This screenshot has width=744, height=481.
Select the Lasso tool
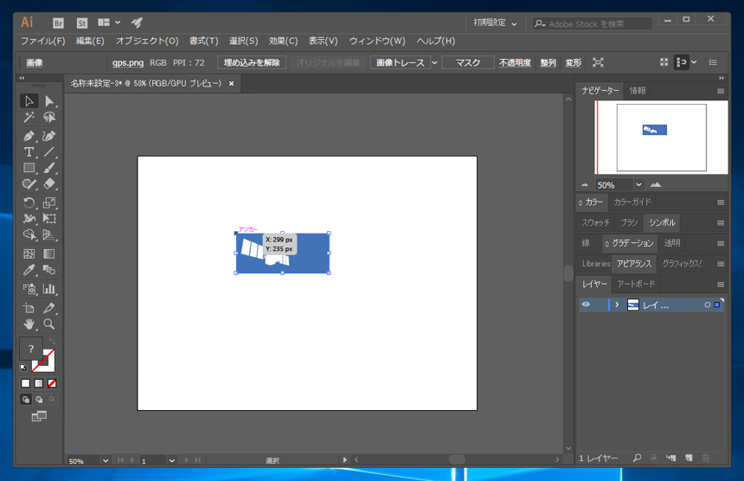49,117
